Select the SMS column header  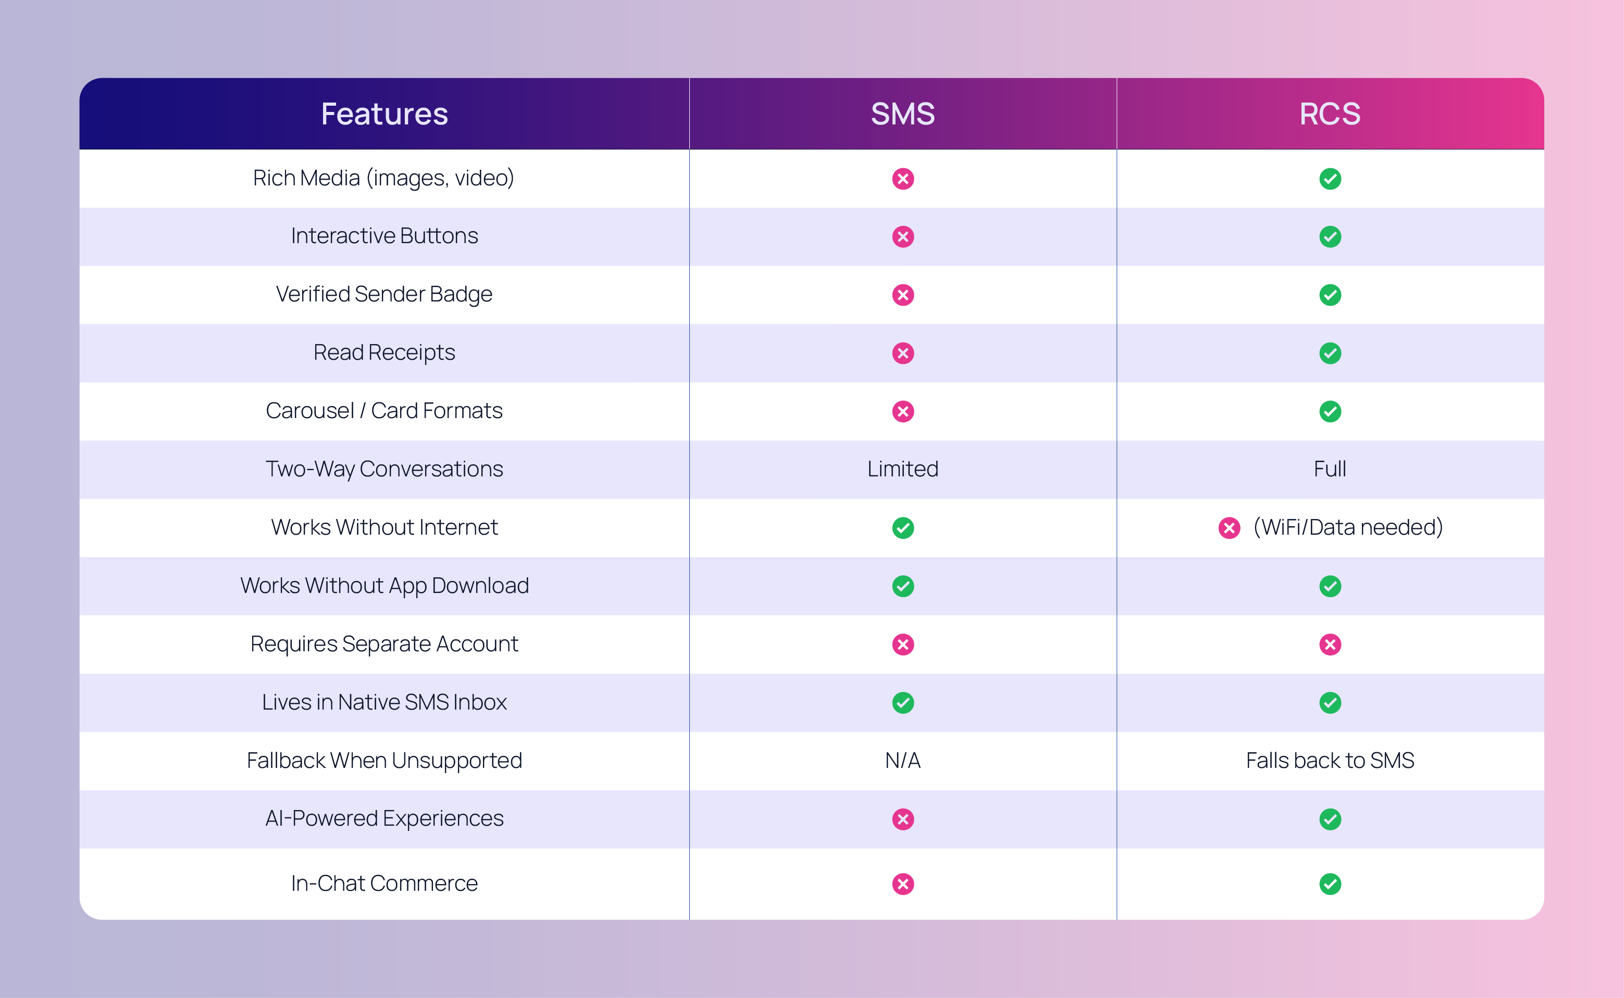pos(902,113)
